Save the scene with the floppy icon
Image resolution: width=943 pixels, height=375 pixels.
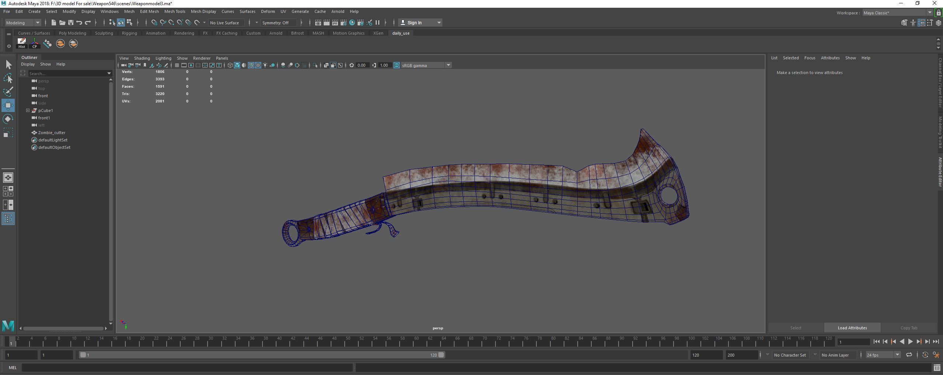click(x=71, y=22)
